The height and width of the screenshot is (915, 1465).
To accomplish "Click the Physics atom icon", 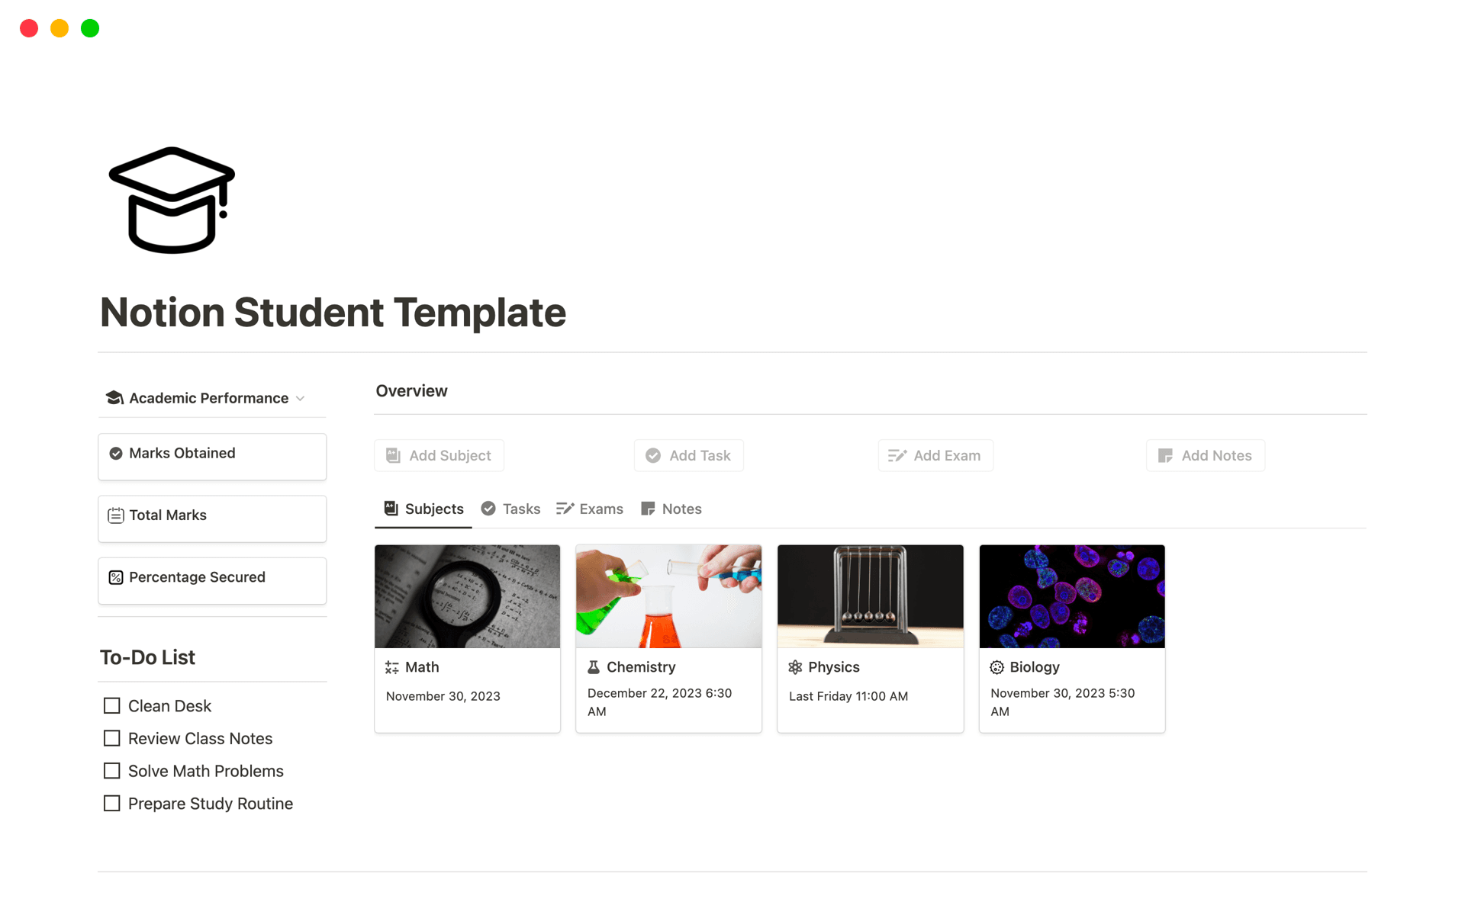I will (795, 667).
